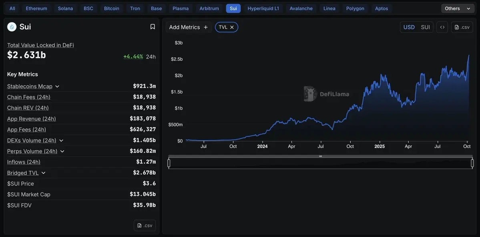Click the Sui logo icon
This screenshot has height=237, width=480.
(12, 27)
